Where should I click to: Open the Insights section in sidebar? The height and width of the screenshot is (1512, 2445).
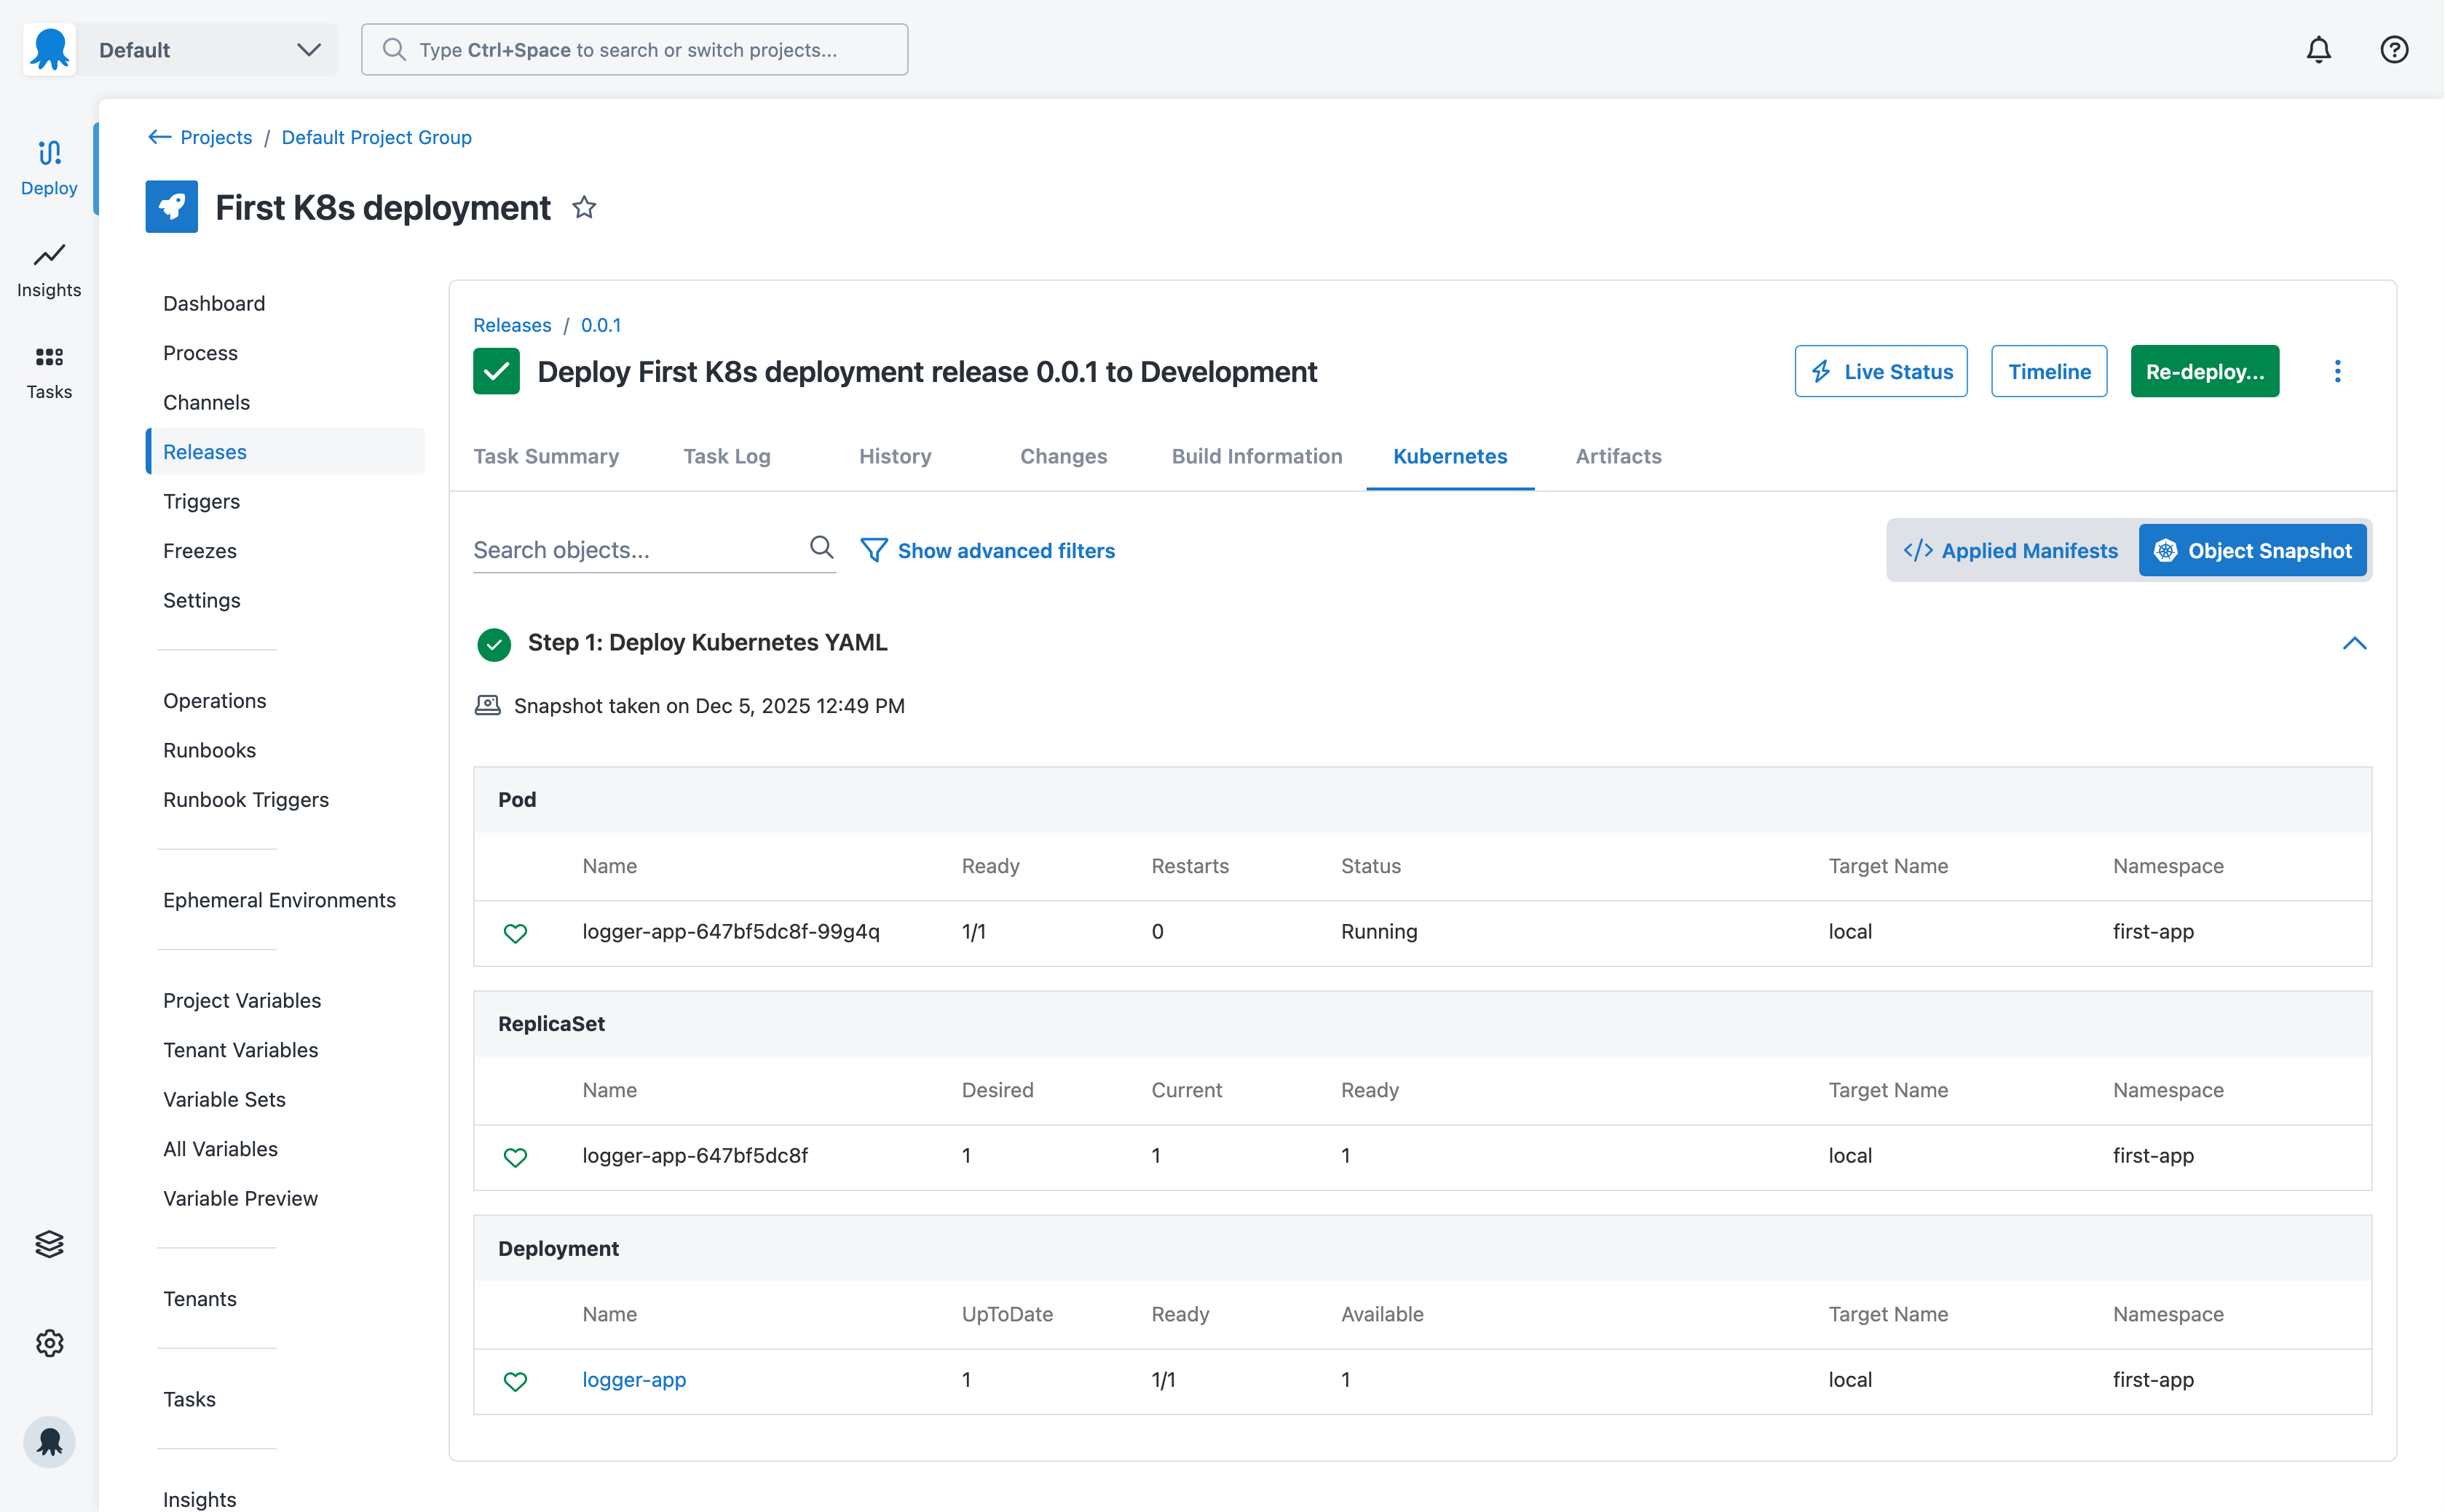[49, 270]
